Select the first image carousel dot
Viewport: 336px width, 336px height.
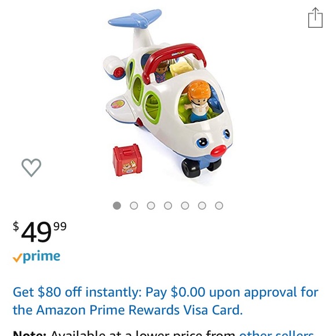tap(117, 206)
